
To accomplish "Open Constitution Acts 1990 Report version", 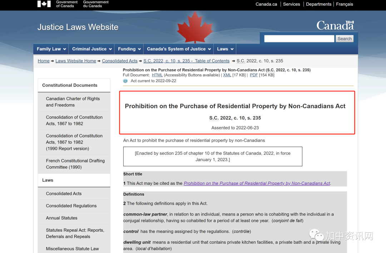I will pyautogui.click(x=74, y=142).
